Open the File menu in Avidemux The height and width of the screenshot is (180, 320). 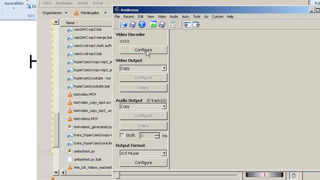117,16
